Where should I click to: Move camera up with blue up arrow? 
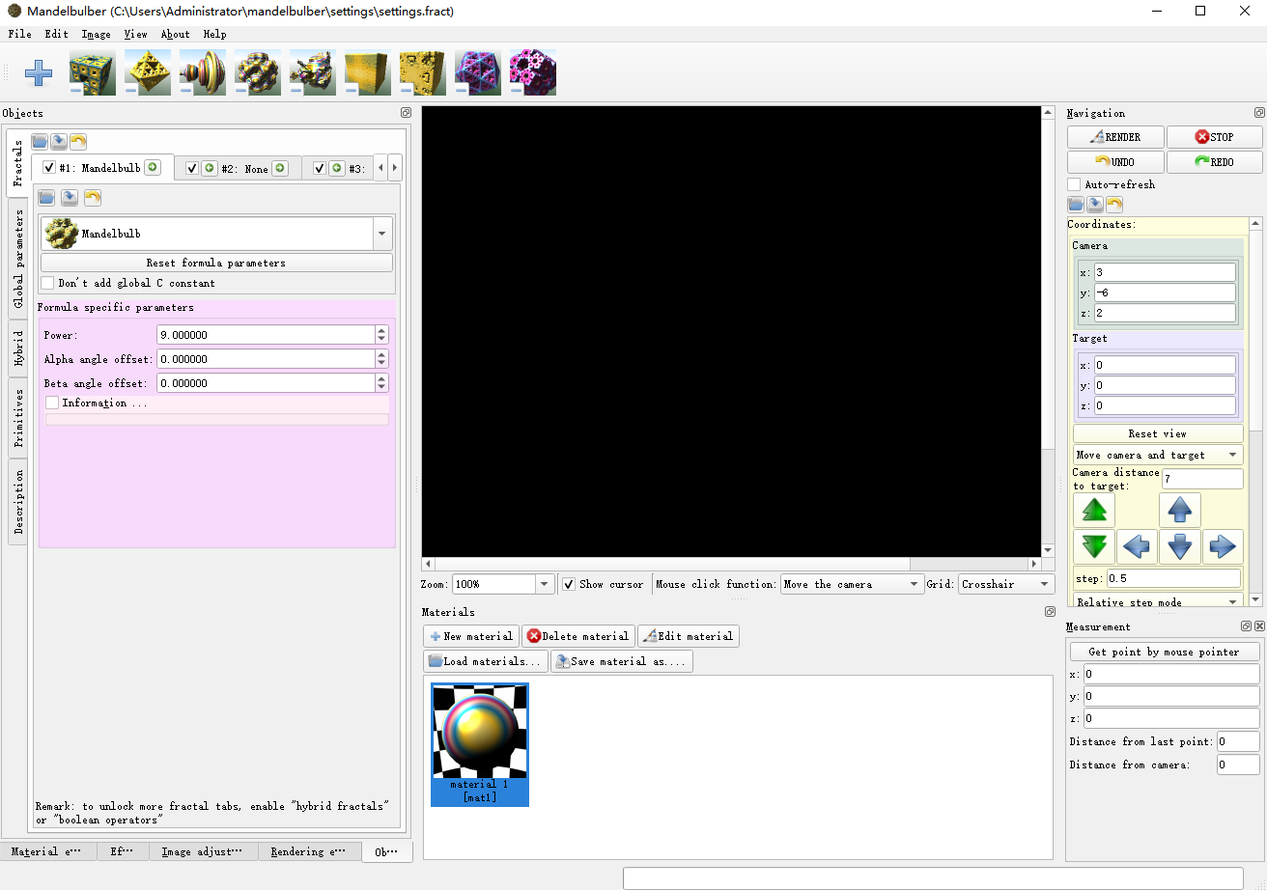(x=1180, y=510)
